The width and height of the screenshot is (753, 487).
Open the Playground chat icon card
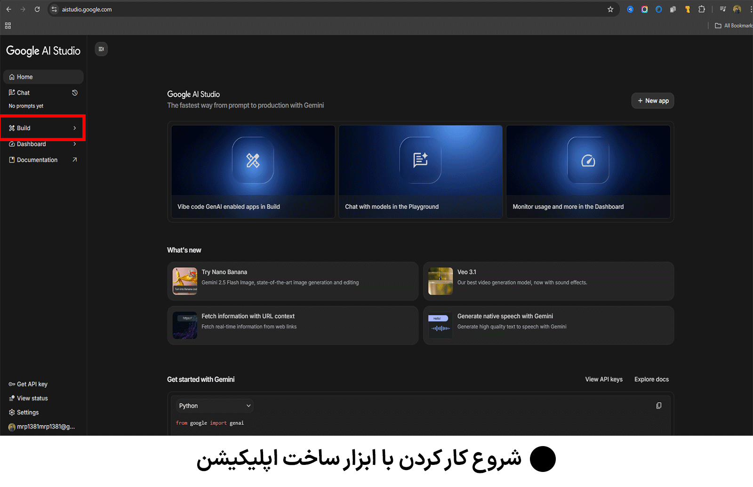pyautogui.click(x=420, y=160)
